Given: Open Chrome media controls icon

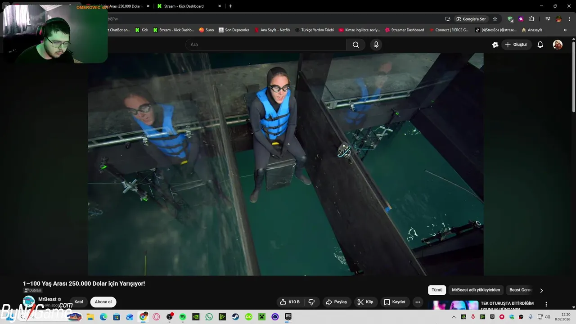Looking at the screenshot, I should tap(547, 19).
